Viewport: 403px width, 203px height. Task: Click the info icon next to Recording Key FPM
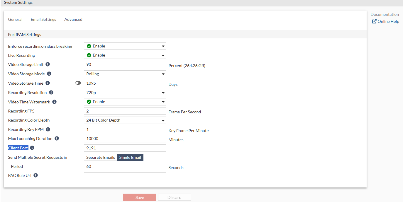pos(48,129)
